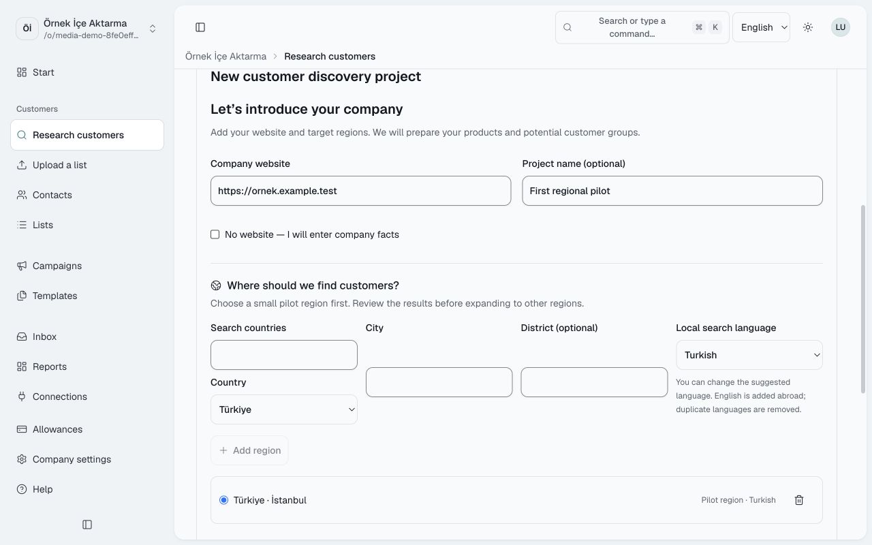
Task: Open Research customers in sidebar
Action: [87, 135]
